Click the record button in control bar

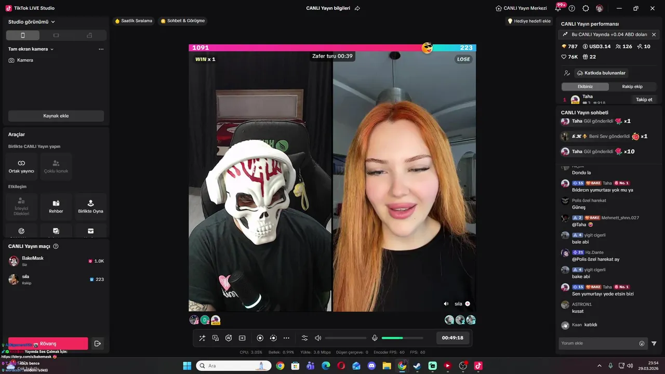[260, 338]
